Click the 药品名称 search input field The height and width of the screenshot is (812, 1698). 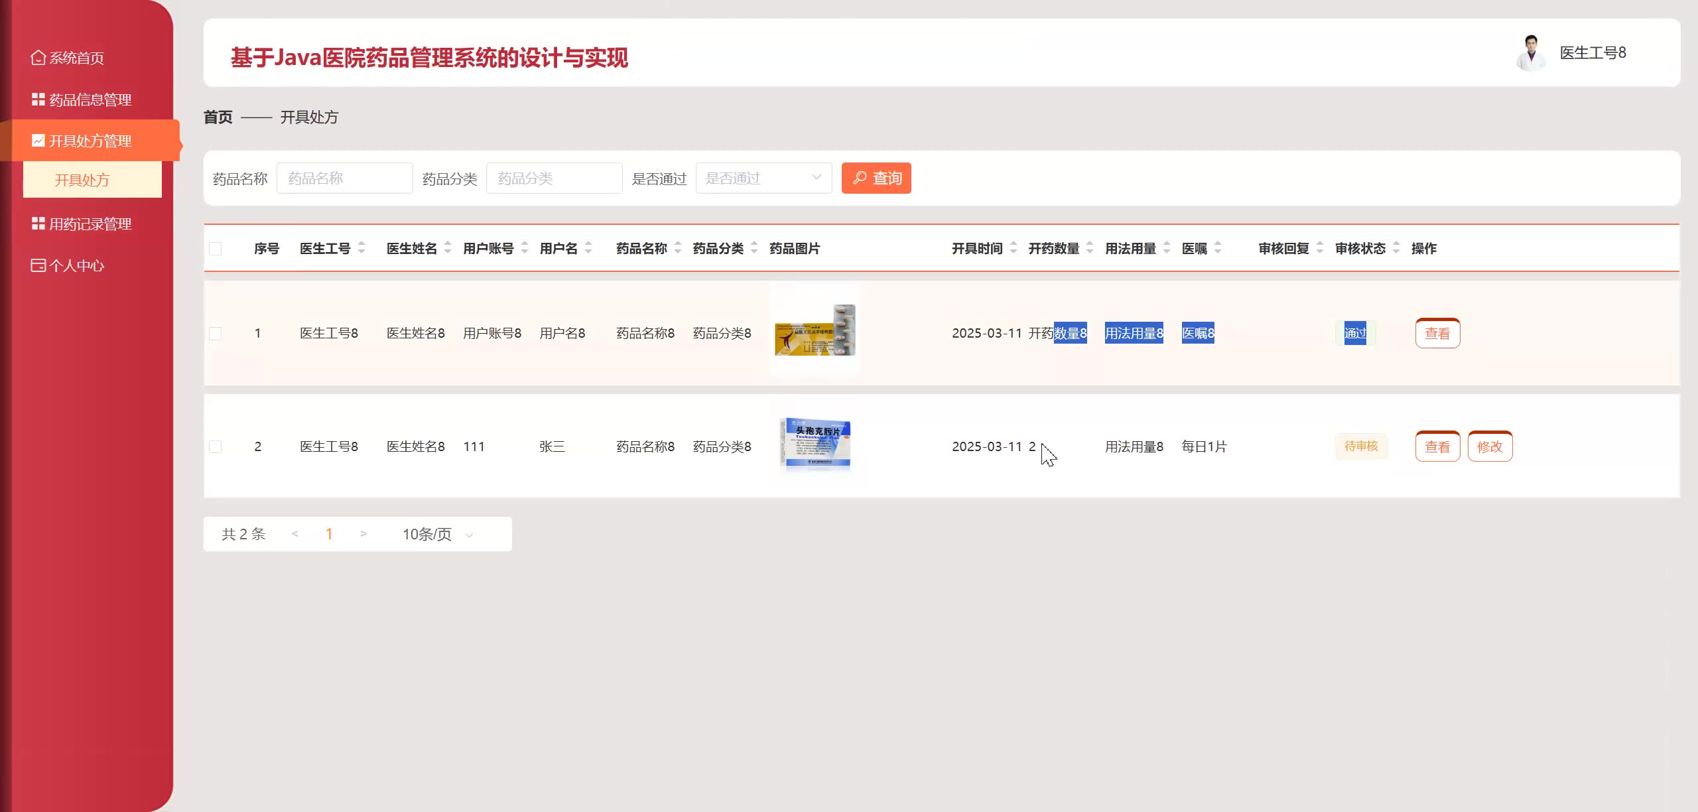click(x=344, y=178)
